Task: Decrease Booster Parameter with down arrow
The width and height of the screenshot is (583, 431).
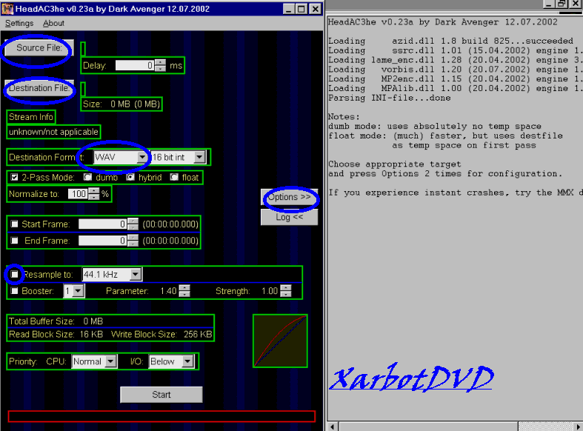Action: pos(184,294)
